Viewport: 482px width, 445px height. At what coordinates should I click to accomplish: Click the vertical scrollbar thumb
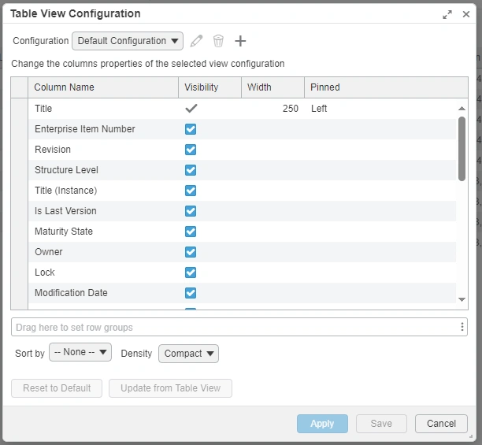(462, 148)
